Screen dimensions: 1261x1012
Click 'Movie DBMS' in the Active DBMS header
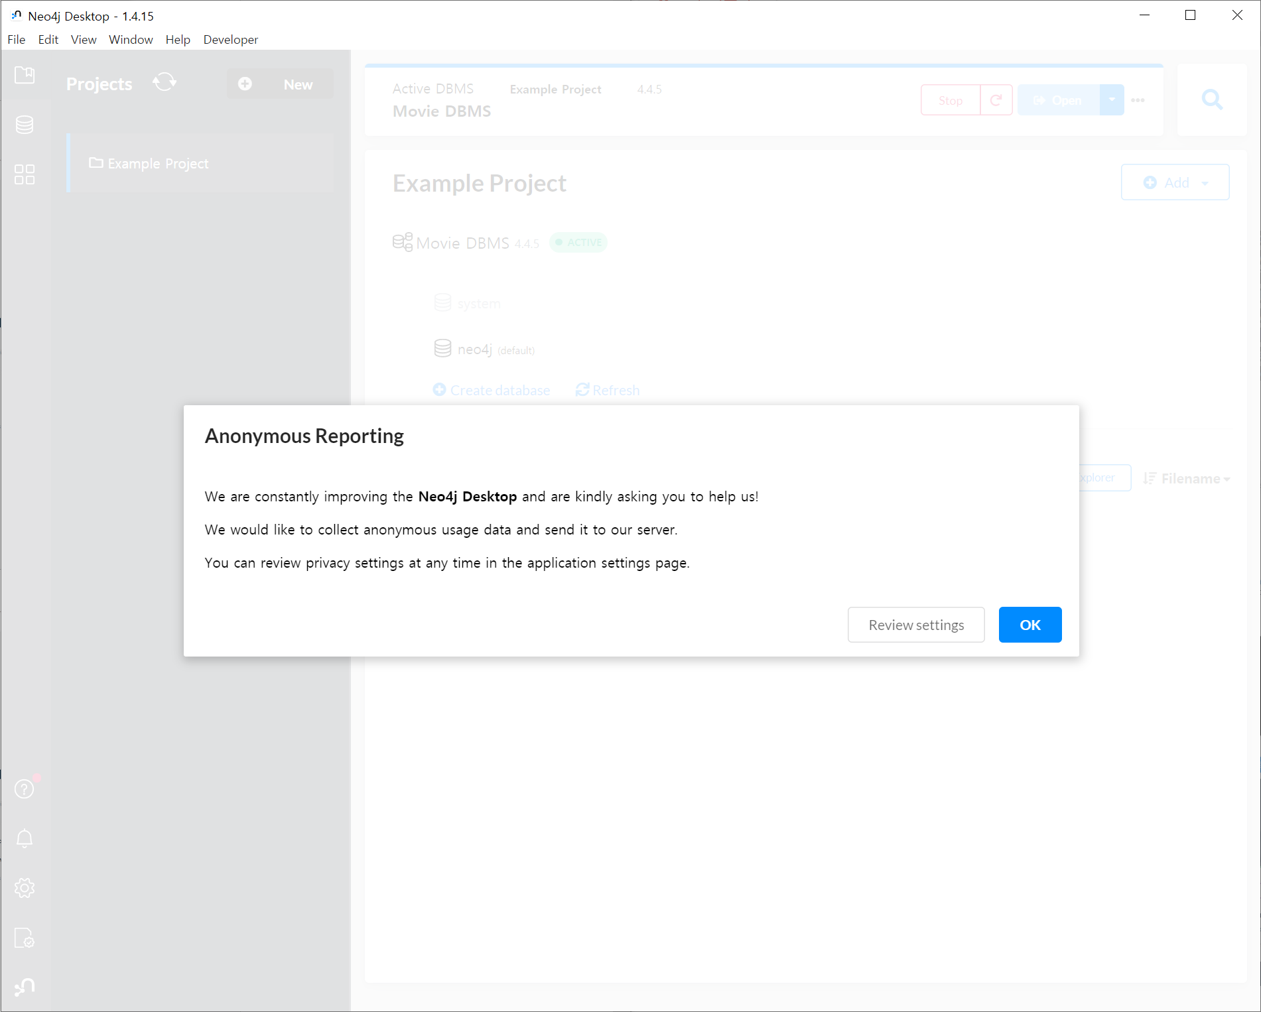(442, 111)
